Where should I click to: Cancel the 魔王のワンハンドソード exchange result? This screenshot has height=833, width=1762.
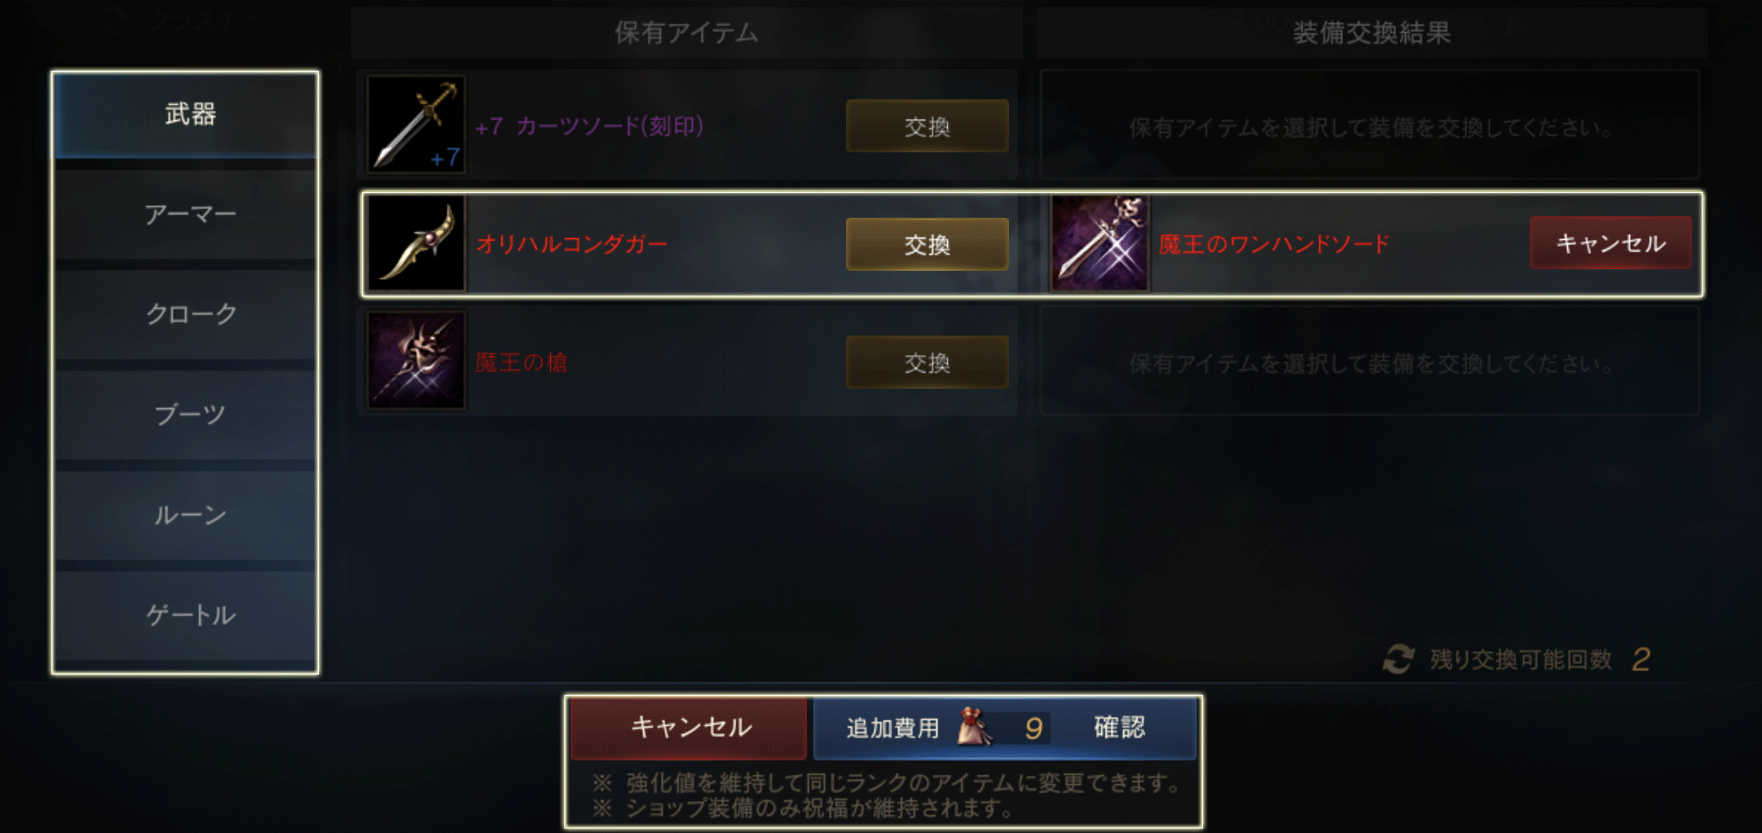click(1611, 243)
